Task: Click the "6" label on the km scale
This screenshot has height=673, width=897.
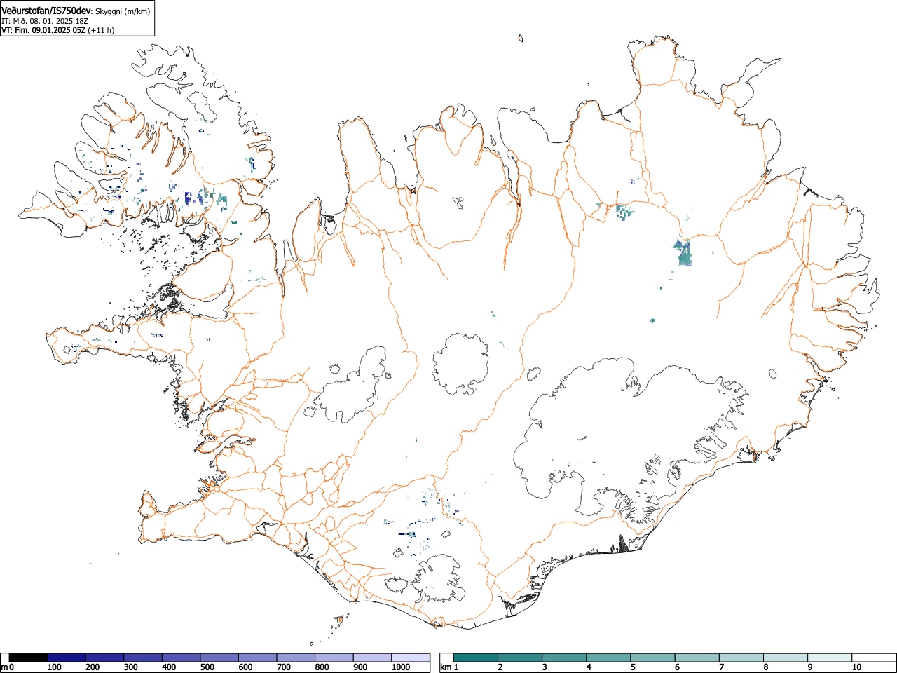Action: pyautogui.click(x=677, y=667)
